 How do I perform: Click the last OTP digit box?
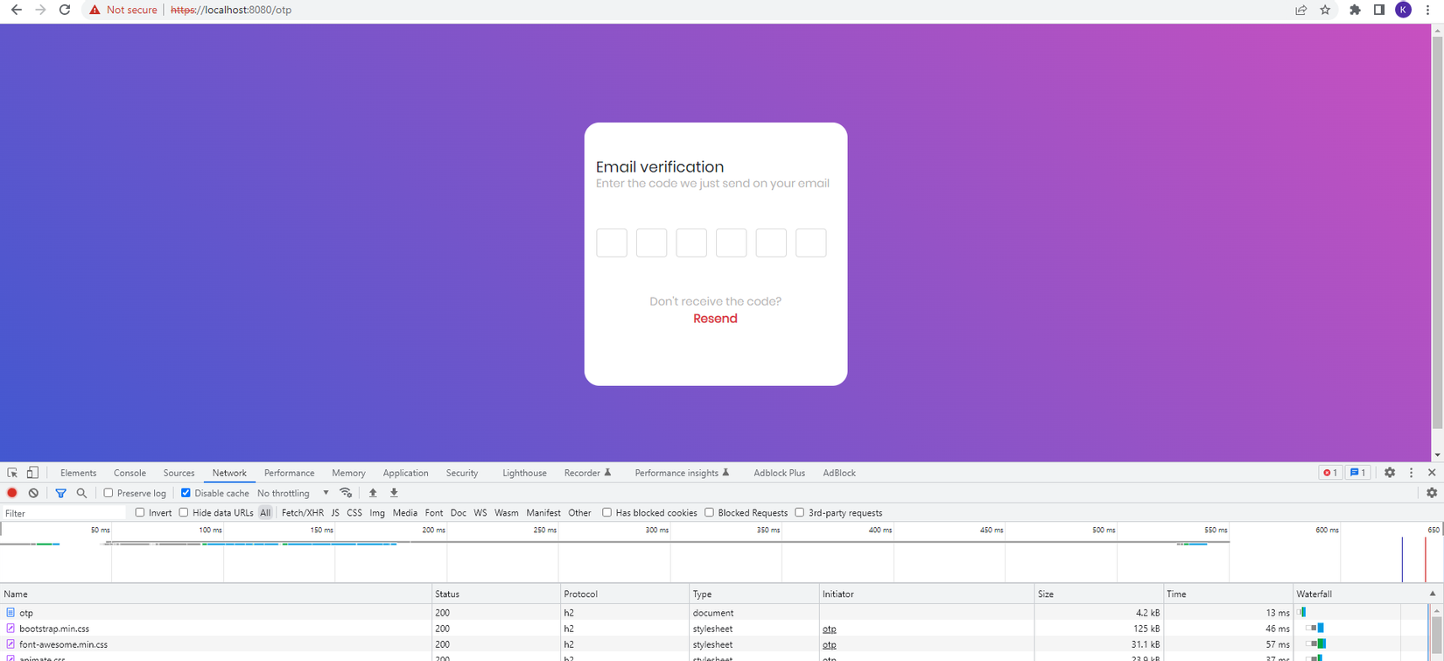811,243
